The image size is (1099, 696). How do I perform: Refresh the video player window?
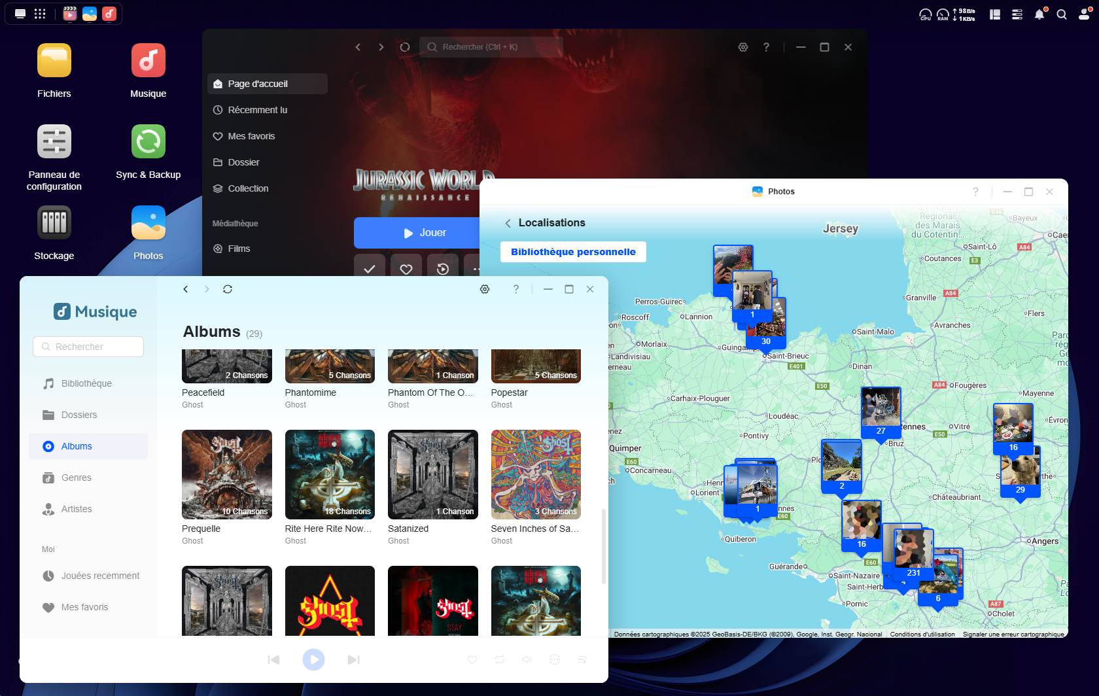coord(405,47)
